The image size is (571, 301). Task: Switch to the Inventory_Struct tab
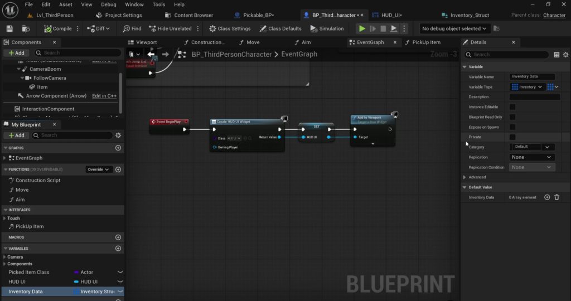coord(466,15)
